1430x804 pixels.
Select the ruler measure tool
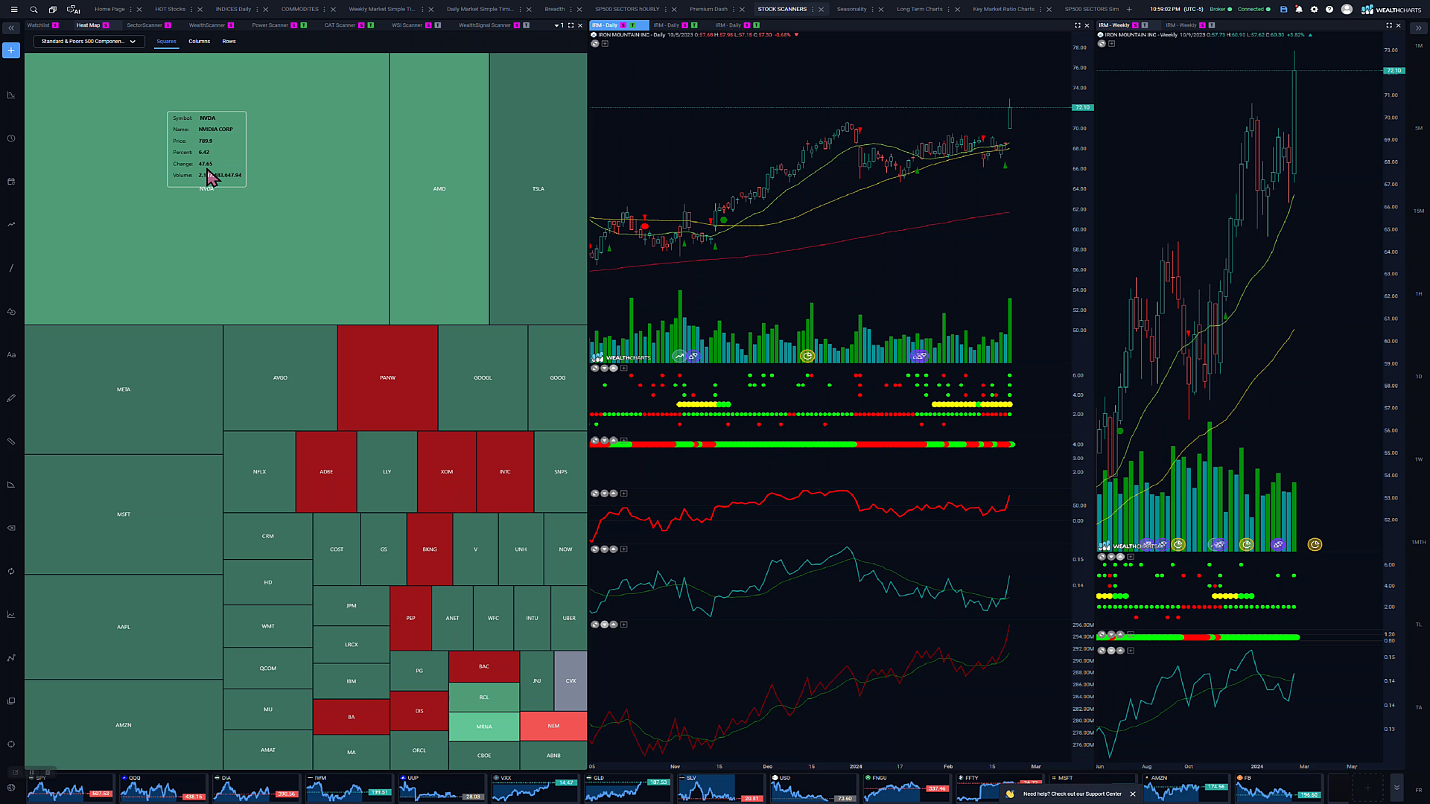pos(11,441)
